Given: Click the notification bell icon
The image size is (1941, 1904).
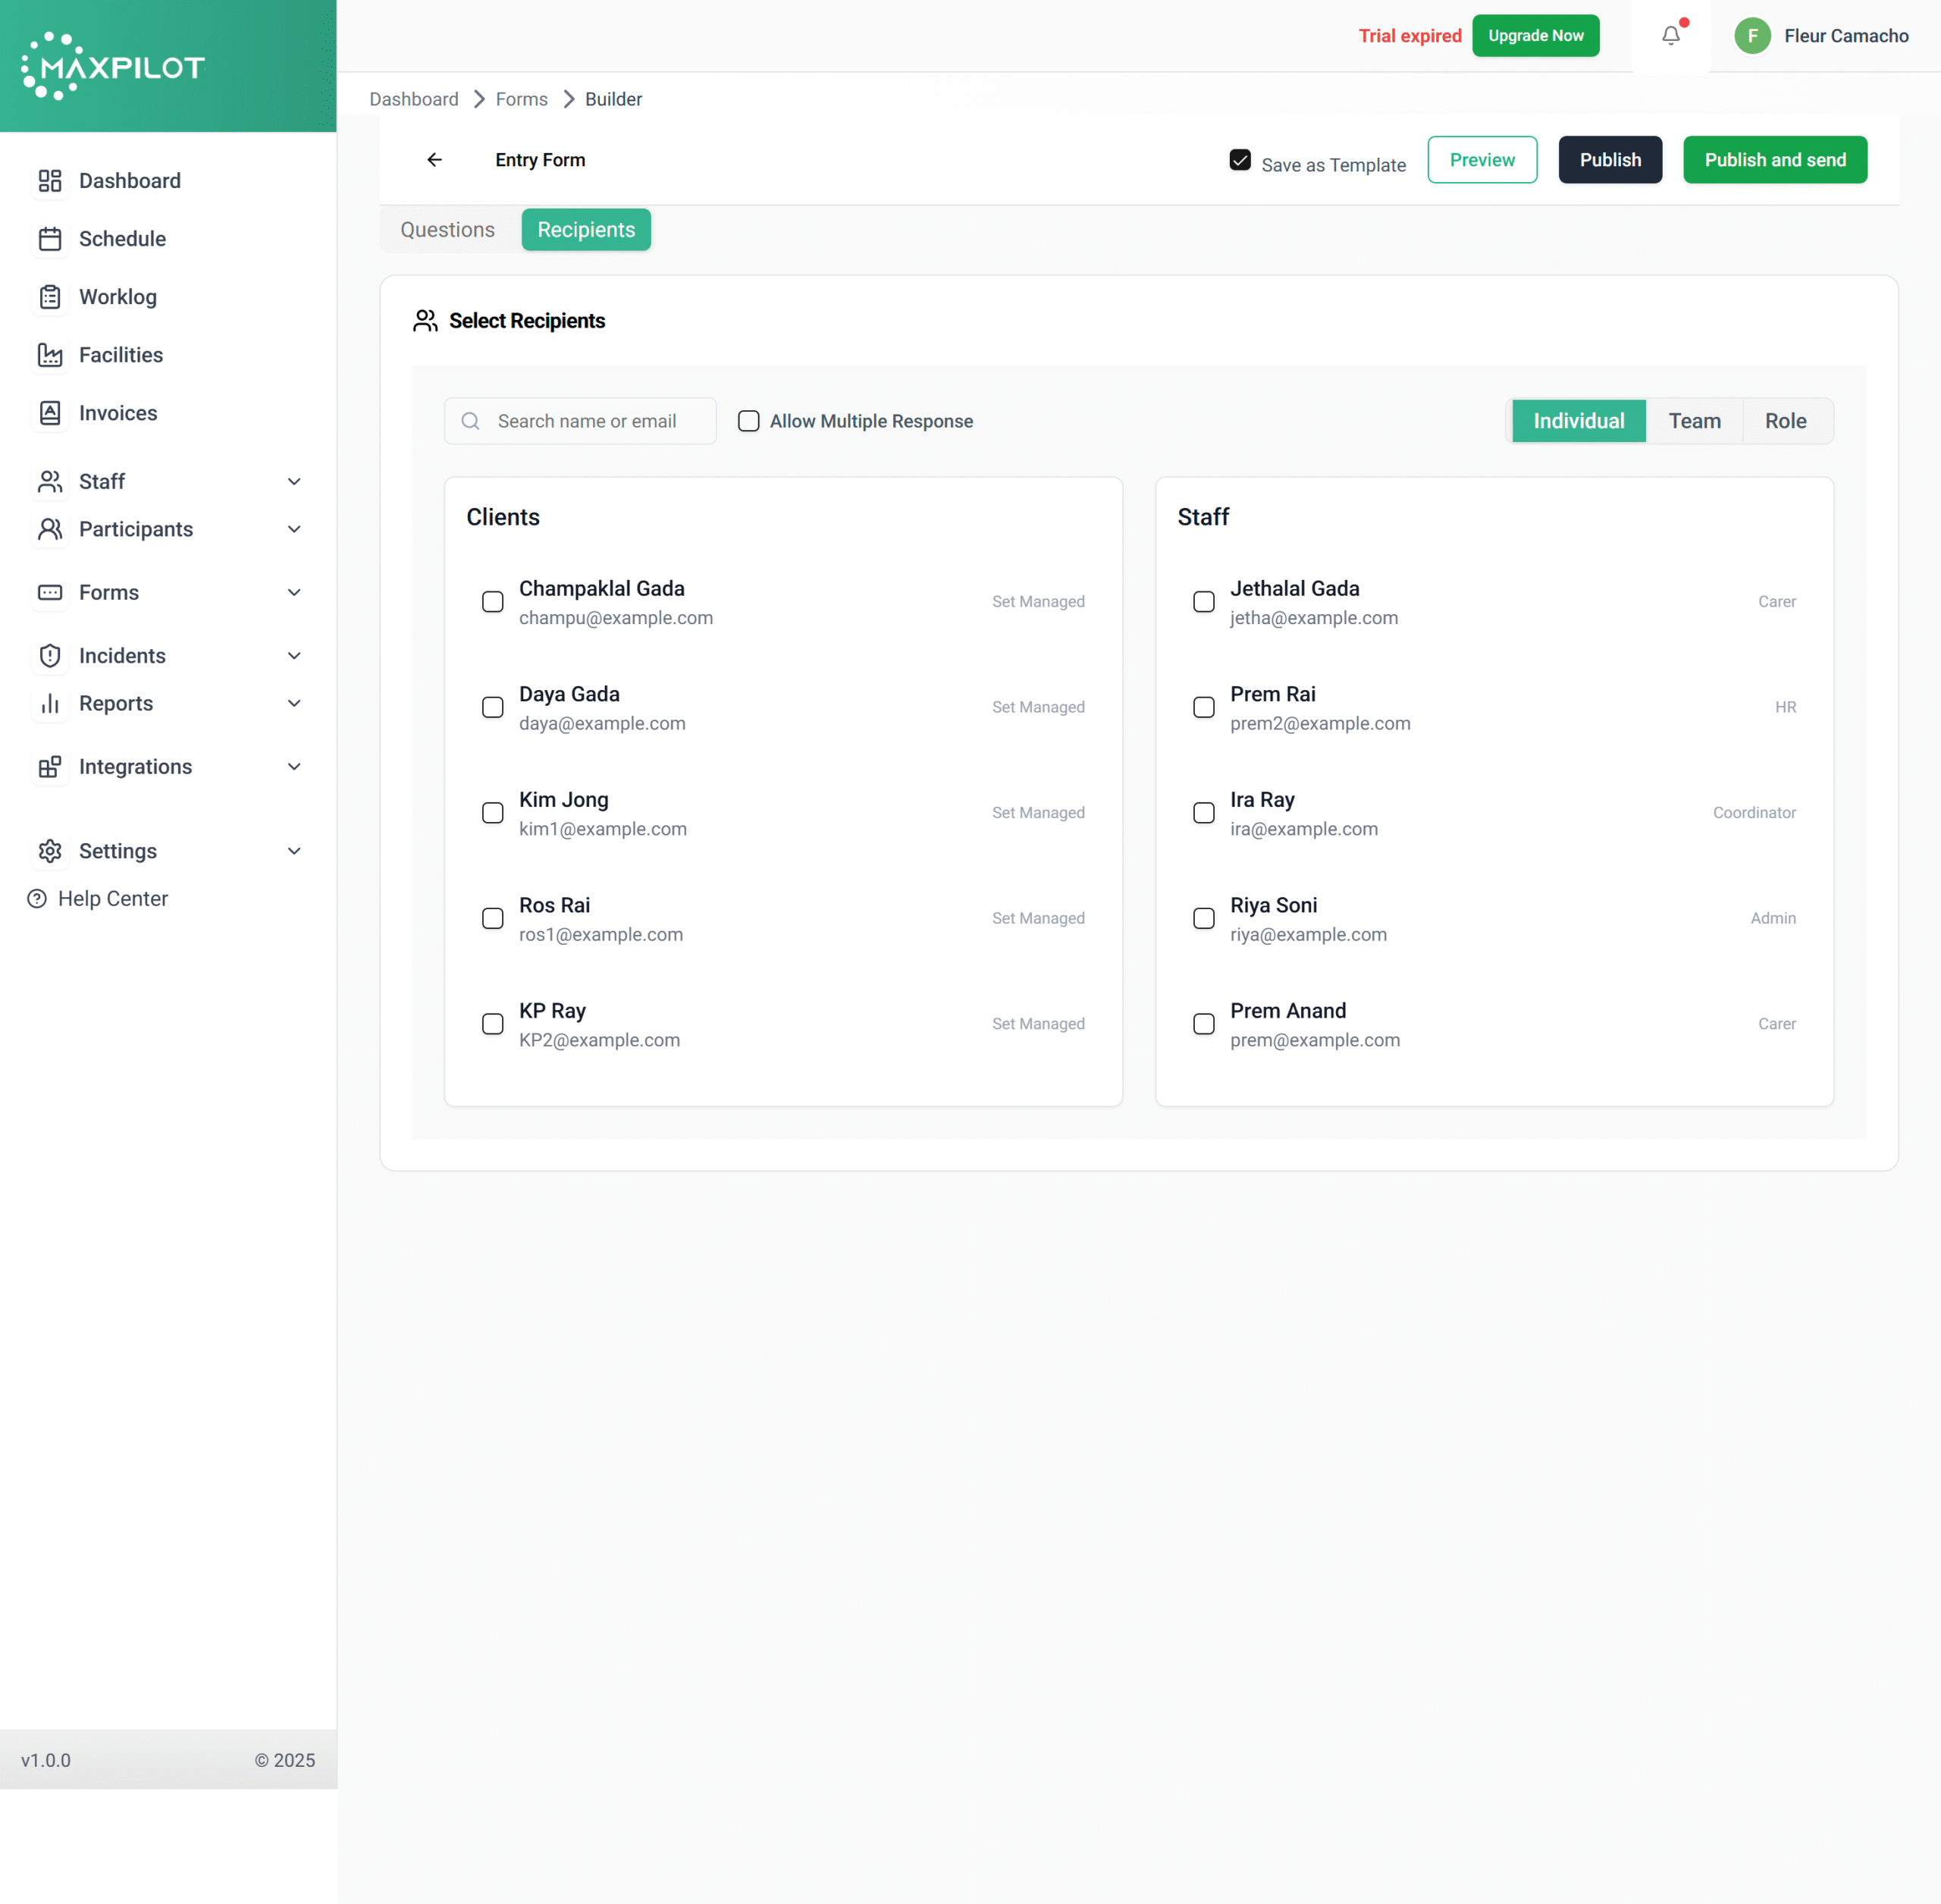Looking at the screenshot, I should click(x=1670, y=36).
